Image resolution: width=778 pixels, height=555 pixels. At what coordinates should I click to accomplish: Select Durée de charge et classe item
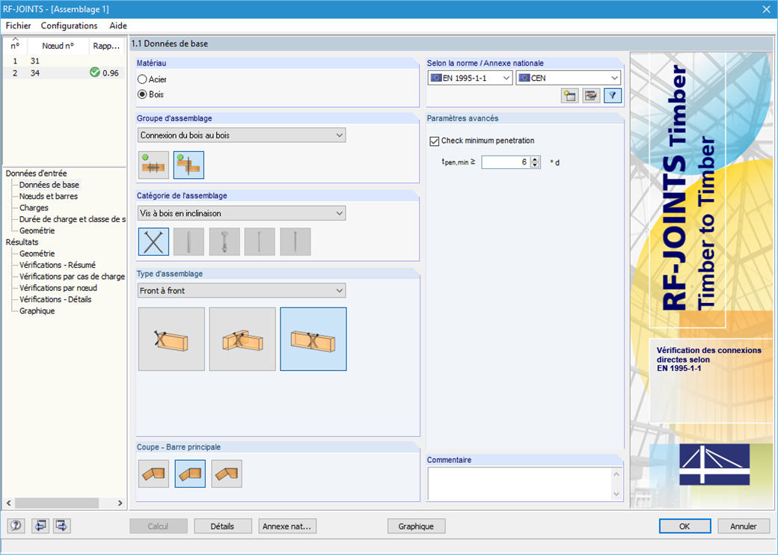point(73,218)
